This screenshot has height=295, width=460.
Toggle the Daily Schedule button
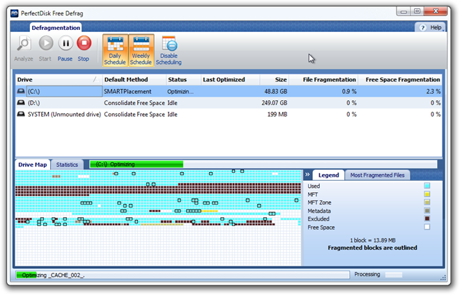tap(115, 50)
